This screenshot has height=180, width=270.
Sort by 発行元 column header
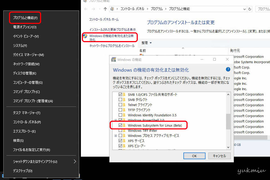point(235,51)
